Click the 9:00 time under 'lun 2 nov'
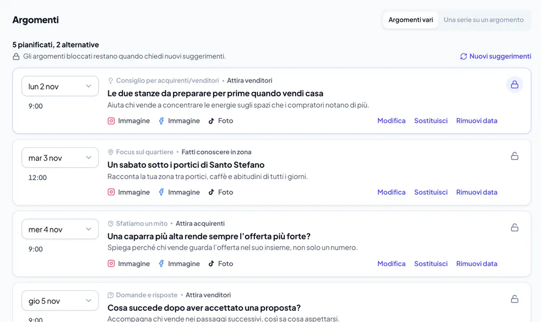541x322 pixels. click(35, 107)
